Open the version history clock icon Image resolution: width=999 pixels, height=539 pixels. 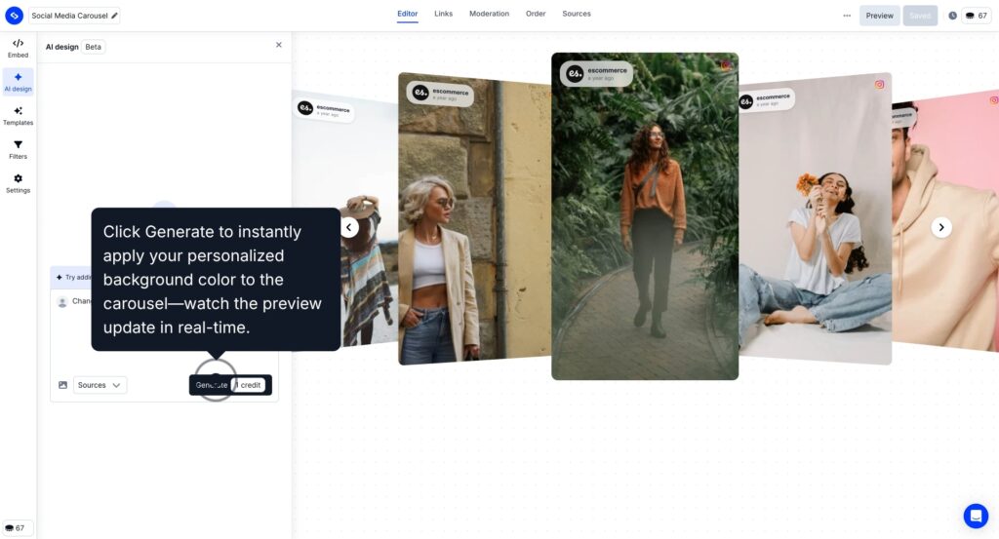pyautogui.click(x=952, y=16)
